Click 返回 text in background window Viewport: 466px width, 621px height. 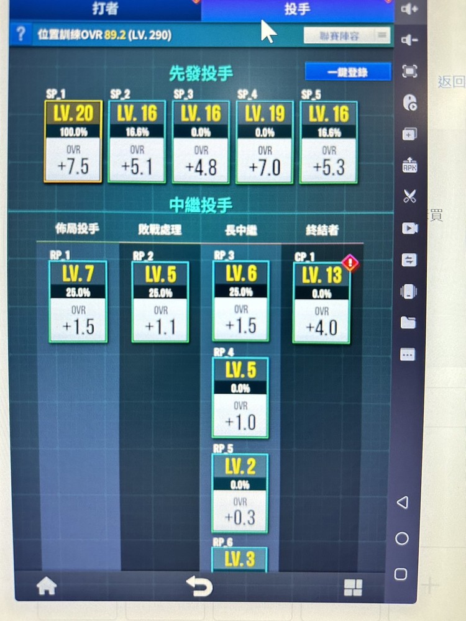(451, 82)
